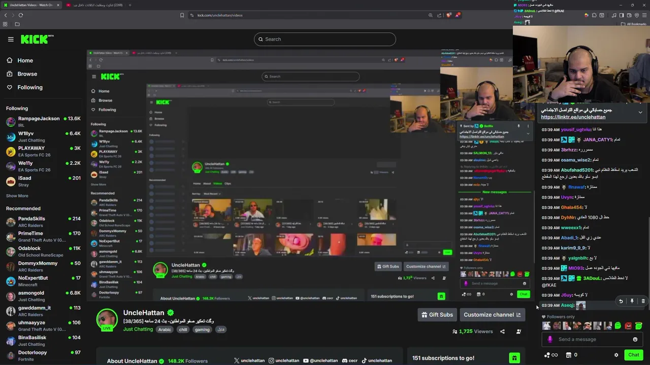Click UncleHattan live avatar
Viewport: 650px width, 365px height.
pyautogui.click(x=107, y=319)
